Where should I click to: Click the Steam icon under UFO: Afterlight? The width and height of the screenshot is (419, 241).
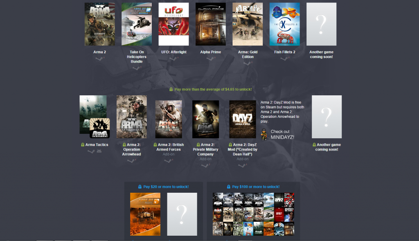click(x=173, y=59)
